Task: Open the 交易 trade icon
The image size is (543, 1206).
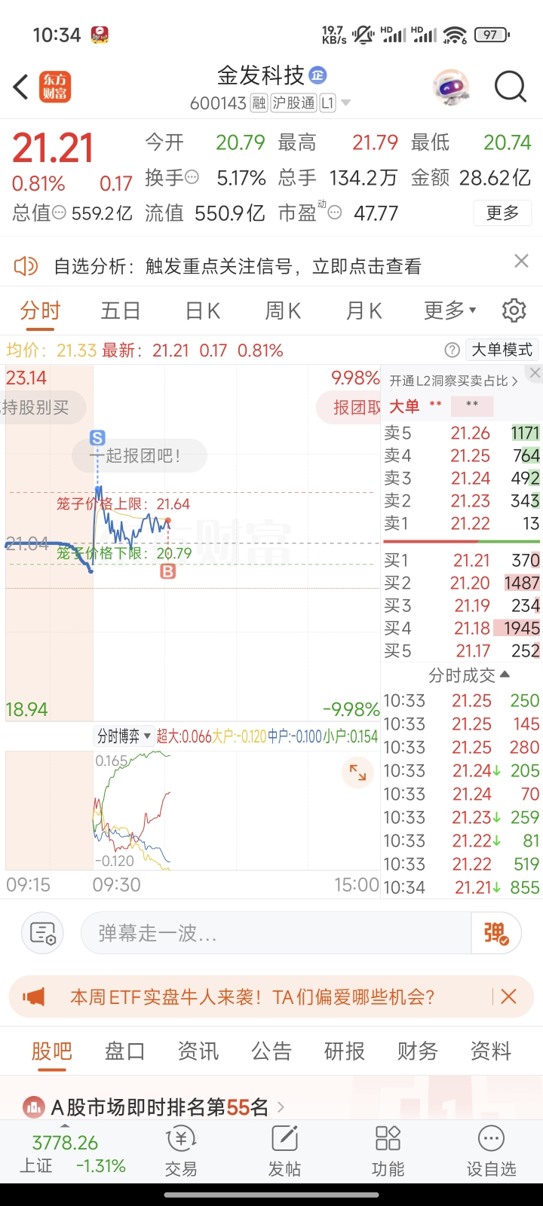Action: pyautogui.click(x=181, y=1152)
